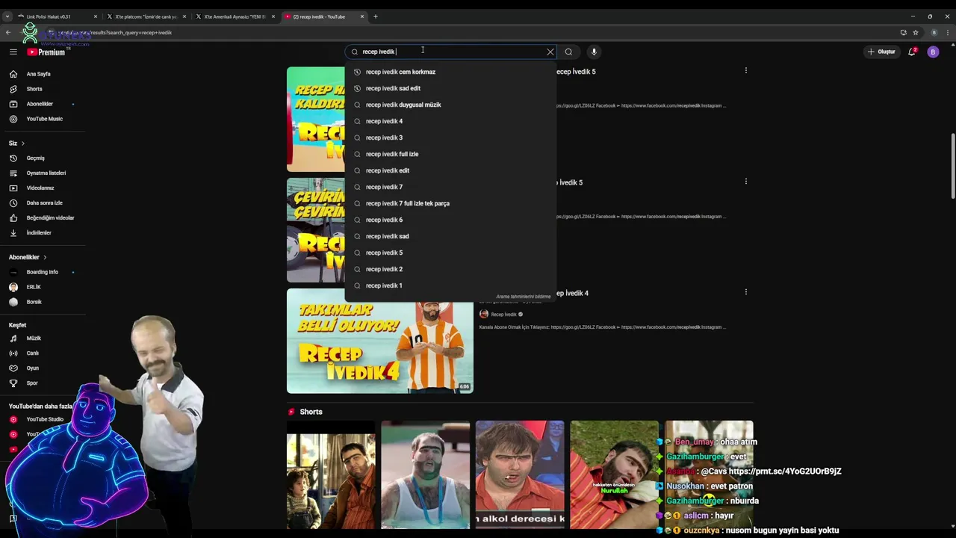Open the Takımlar Belli Oluyor video thumbnail
Screen dimensions: 956x538
click(379, 341)
